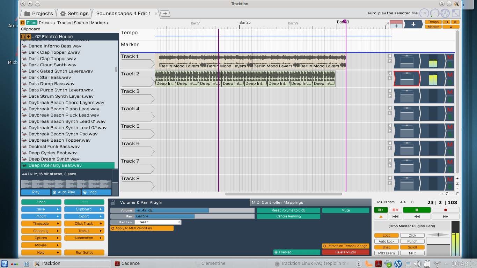Open Snapping options menu

coord(41,231)
